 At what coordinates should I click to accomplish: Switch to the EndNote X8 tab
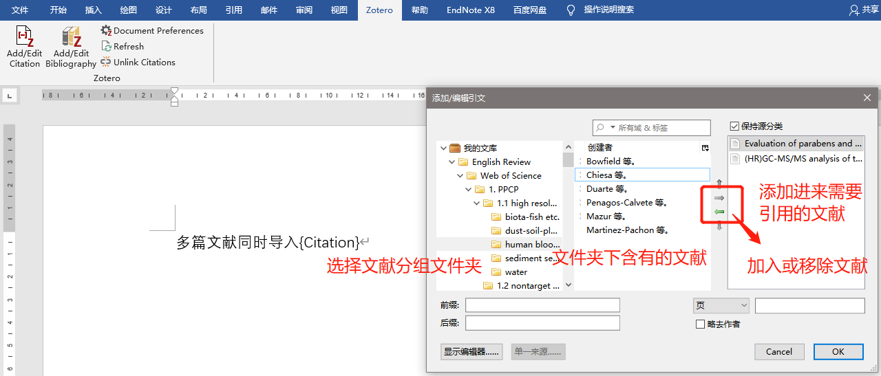tap(471, 10)
